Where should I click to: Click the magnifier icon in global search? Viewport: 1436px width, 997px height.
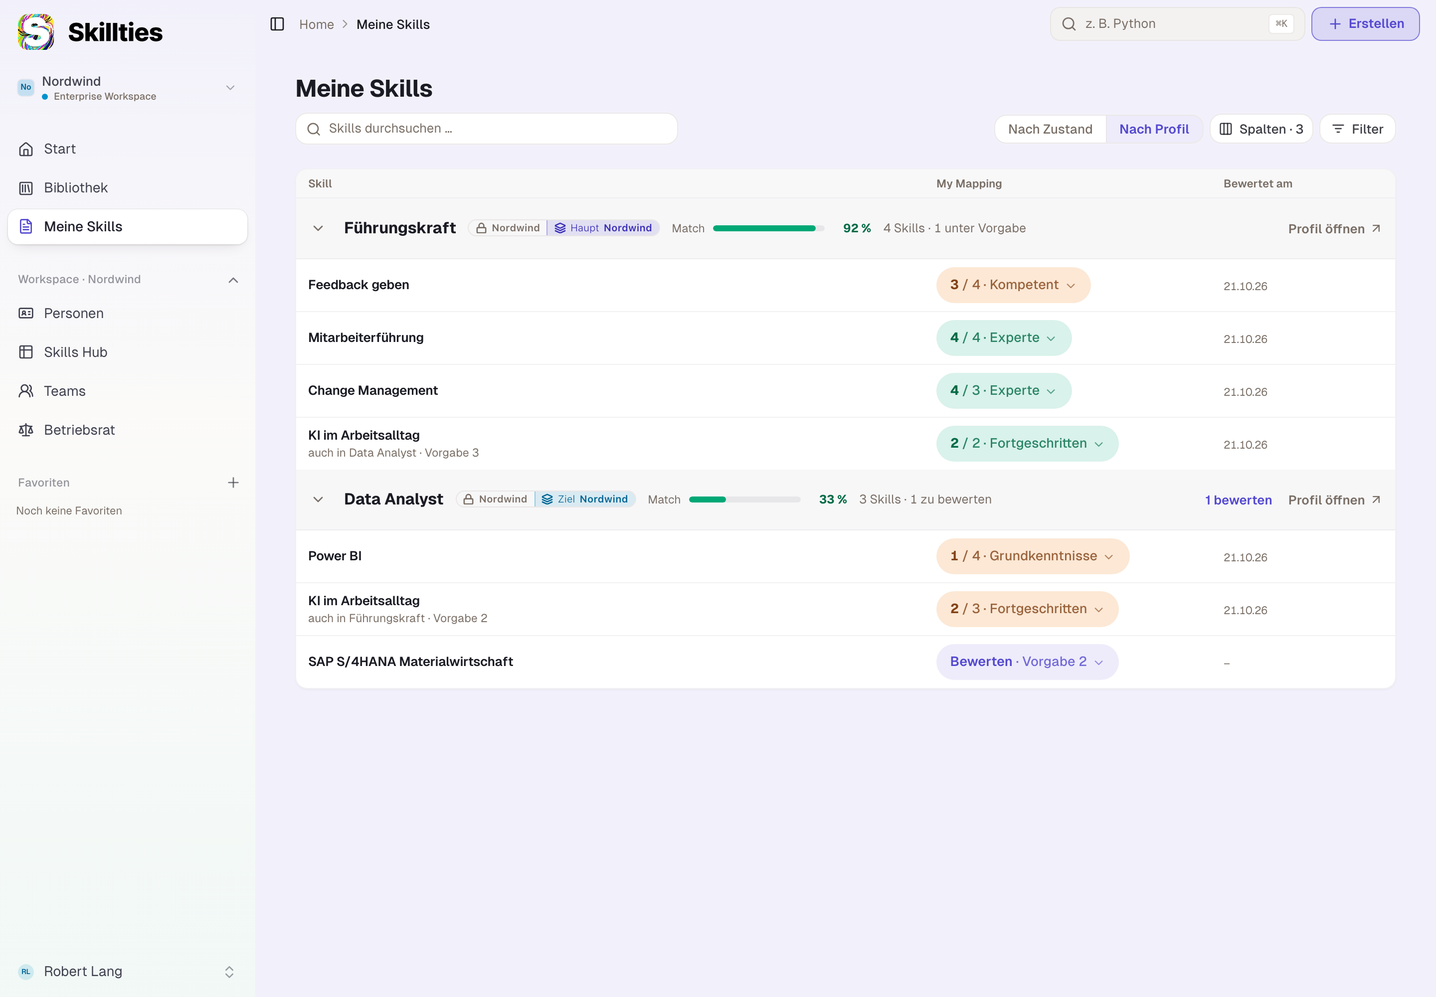(x=1069, y=24)
